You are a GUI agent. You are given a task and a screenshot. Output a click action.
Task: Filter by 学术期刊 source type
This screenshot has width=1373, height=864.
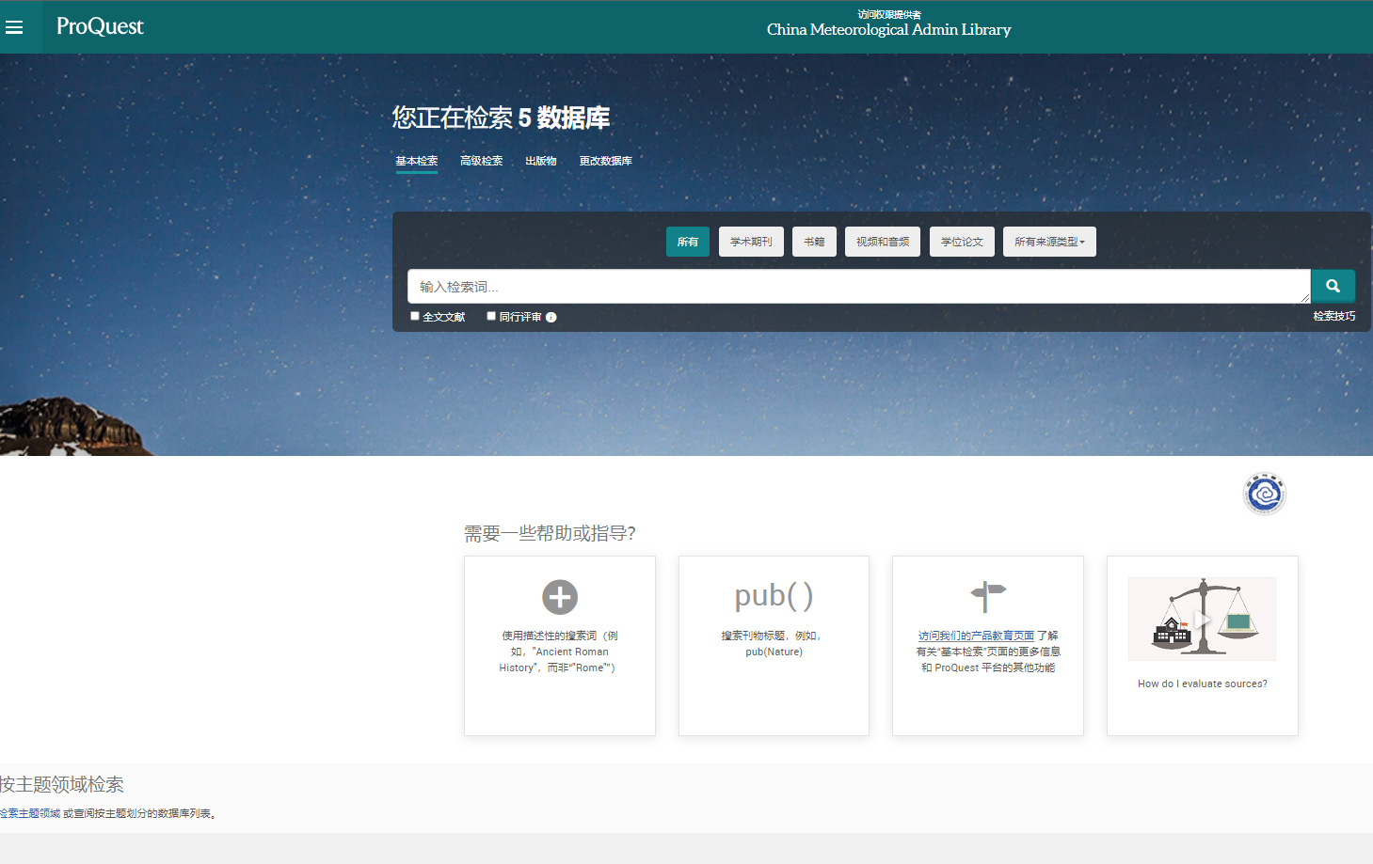click(x=751, y=242)
